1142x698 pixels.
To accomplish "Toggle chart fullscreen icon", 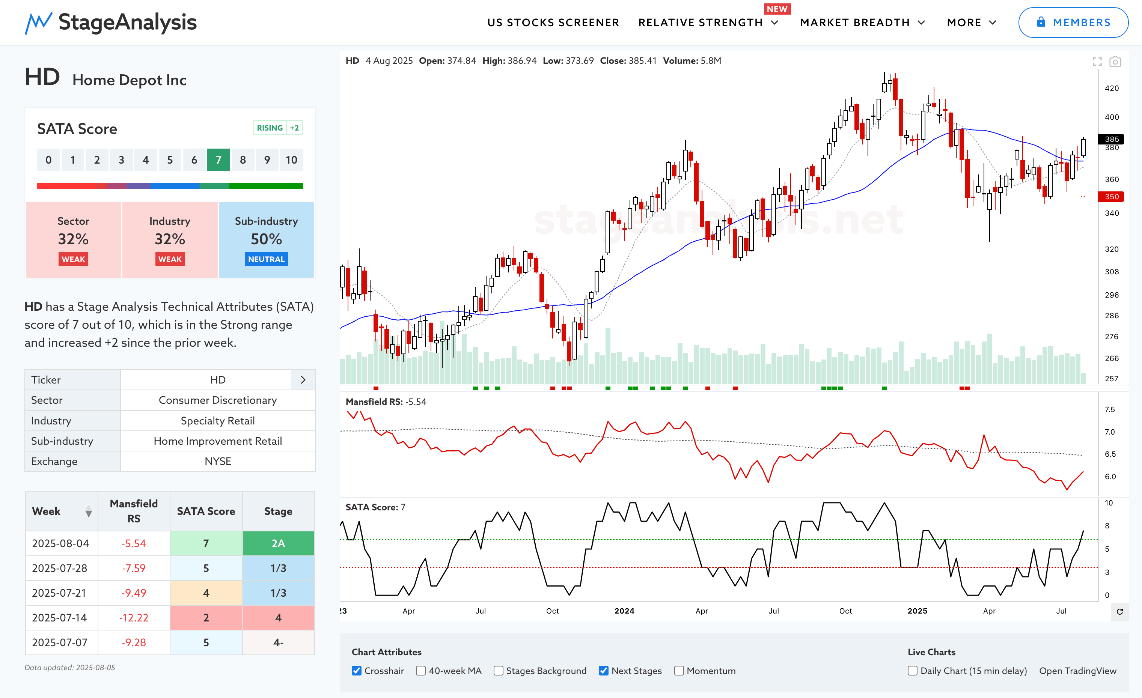I will [1097, 62].
